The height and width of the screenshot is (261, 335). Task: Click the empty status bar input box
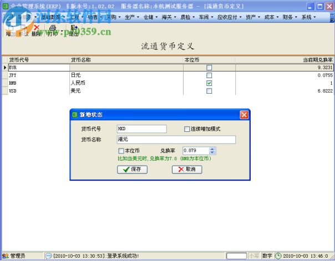236,255
